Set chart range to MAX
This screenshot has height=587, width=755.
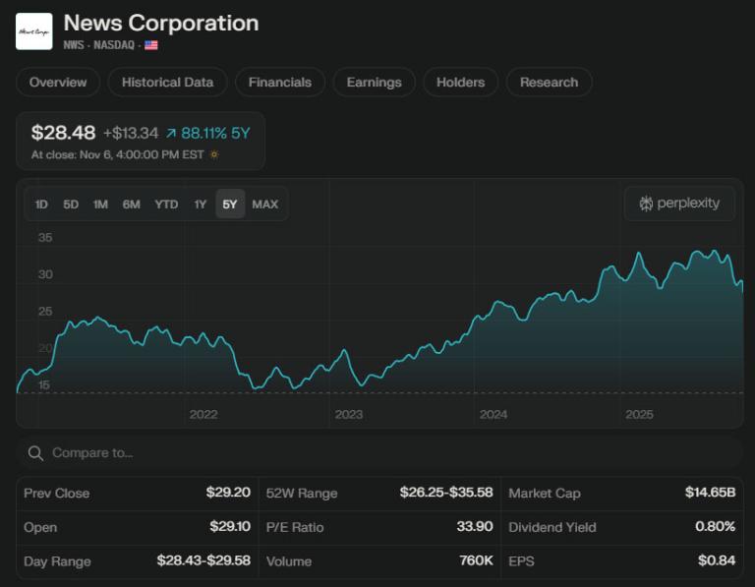pyautogui.click(x=264, y=205)
